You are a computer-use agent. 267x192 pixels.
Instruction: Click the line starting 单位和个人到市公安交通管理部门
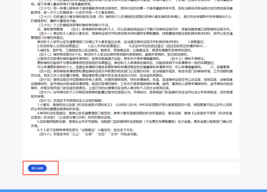coord(109,42)
